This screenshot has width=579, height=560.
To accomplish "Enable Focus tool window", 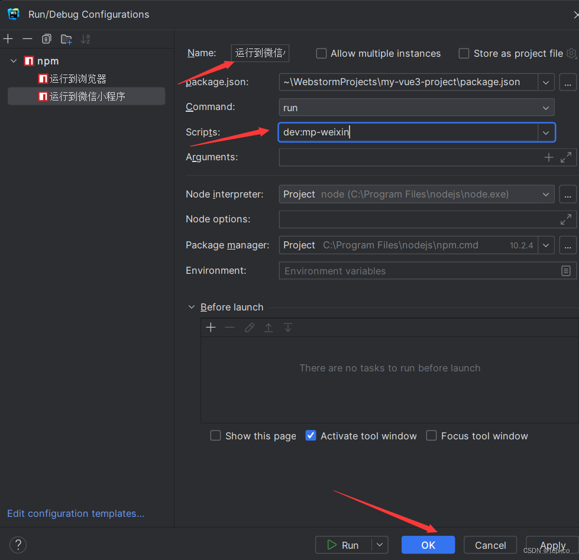I will tap(431, 436).
